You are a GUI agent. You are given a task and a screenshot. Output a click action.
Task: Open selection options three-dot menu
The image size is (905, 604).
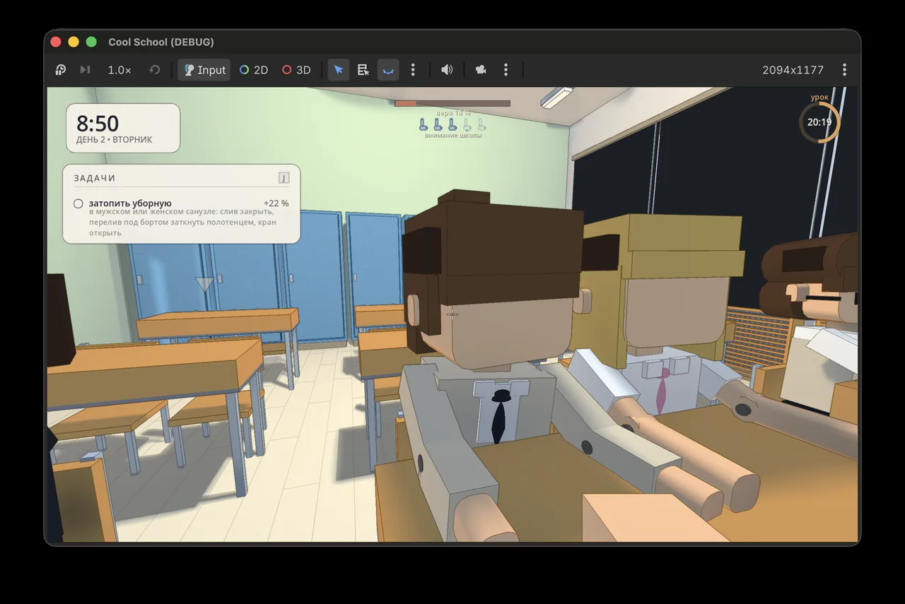point(413,70)
